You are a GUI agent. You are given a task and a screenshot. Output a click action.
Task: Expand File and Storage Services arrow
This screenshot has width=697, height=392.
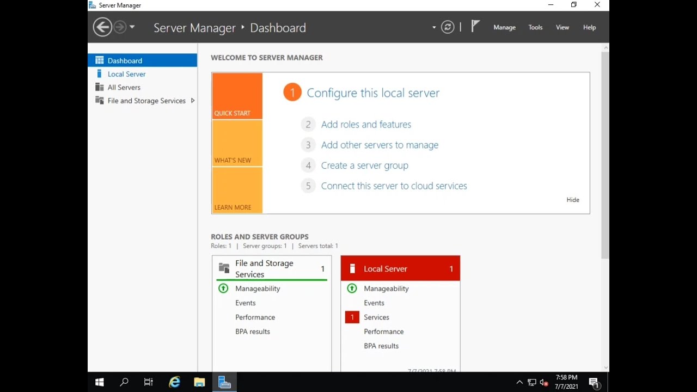click(x=192, y=101)
